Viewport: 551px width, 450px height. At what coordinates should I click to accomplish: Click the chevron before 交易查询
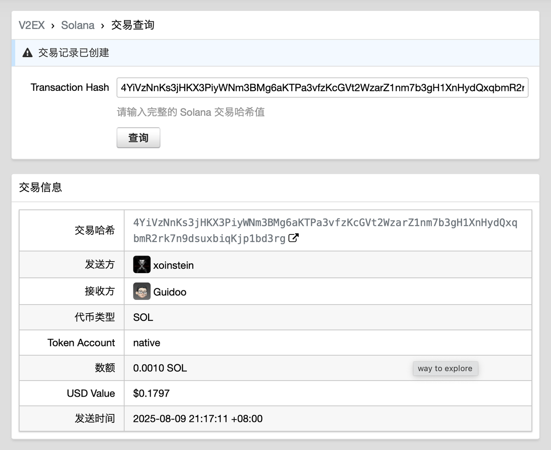pyautogui.click(x=102, y=26)
